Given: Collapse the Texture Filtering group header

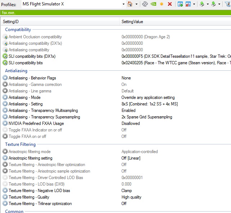Looking at the screenshot, I should click(x=21, y=144).
